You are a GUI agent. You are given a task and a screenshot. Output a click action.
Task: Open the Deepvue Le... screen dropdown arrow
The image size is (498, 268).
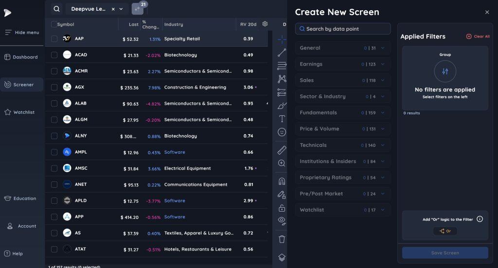click(121, 9)
